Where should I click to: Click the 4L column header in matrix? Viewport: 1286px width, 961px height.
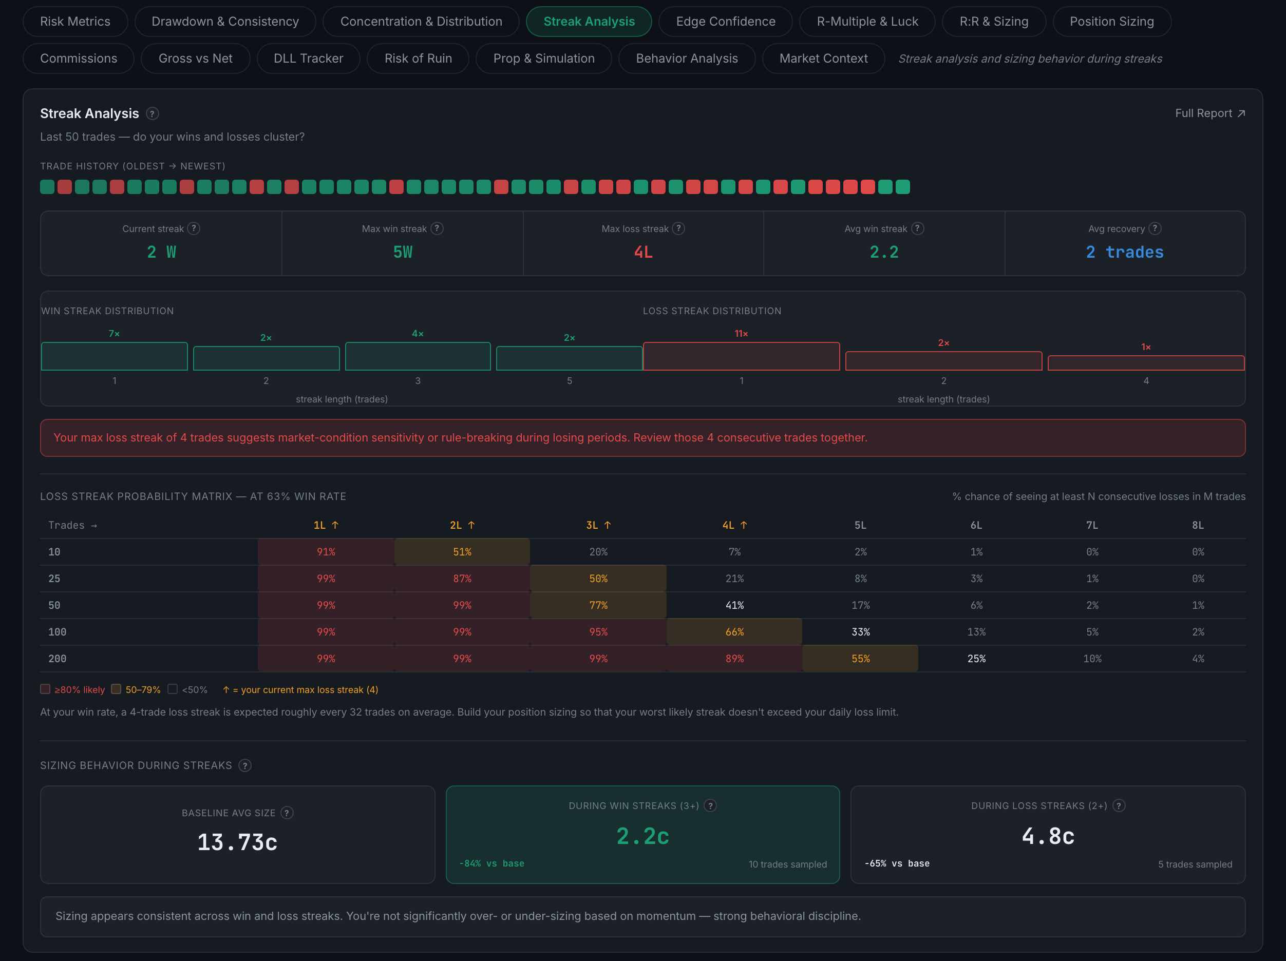[x=734, y=525]
